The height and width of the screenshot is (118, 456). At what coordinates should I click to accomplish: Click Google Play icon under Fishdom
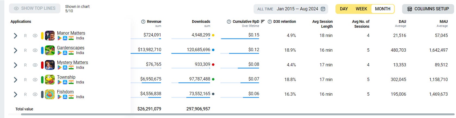tap(59, 97)
